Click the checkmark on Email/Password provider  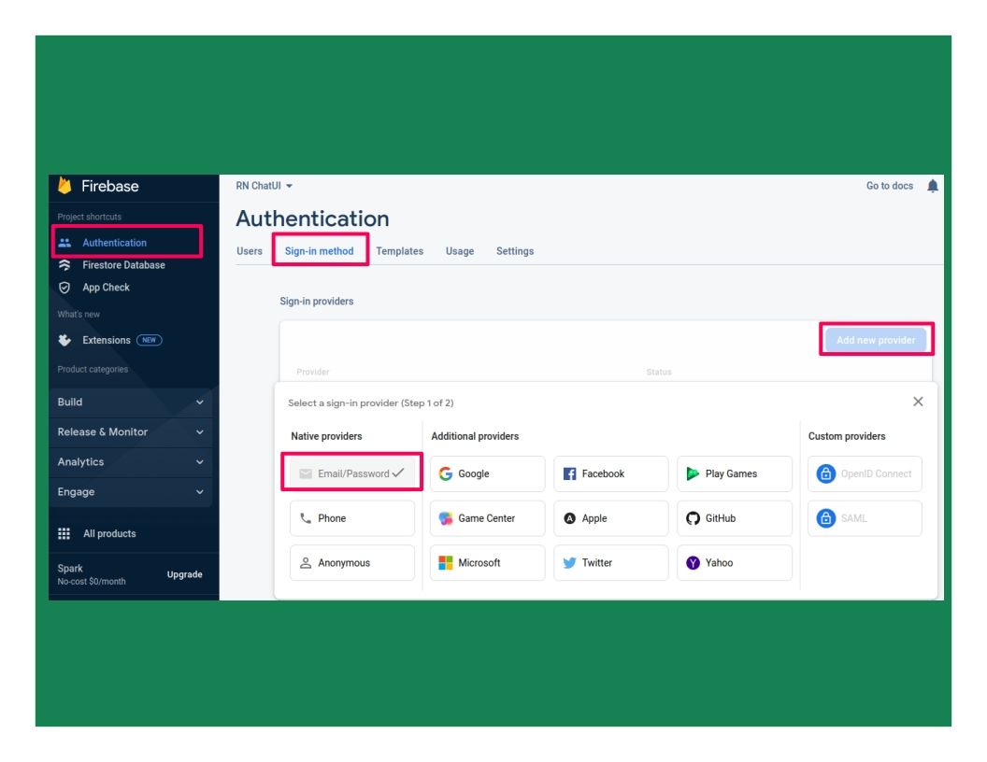[x=398, y=473]
